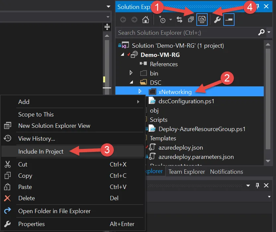Choose Open Folder in File Explorer

73,211
